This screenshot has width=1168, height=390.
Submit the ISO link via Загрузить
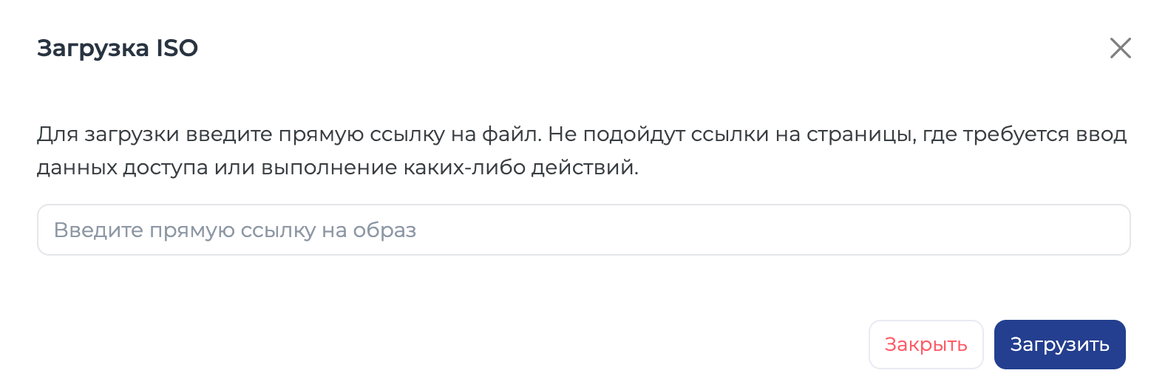pyautogui.click(x=1059, y=344)
